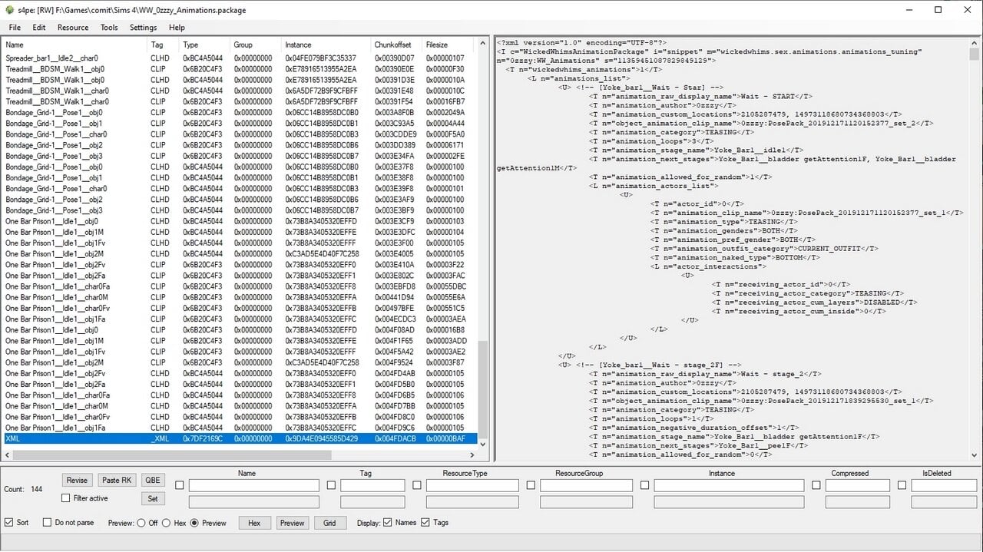The width and height of the screenshot is (983, 552).
Task: Click the Name filter text field
Action: tap(253, 485)
